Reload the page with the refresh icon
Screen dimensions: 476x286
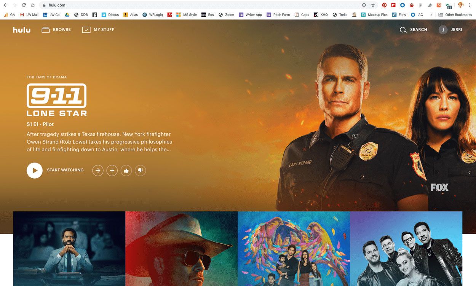[x=24, y=5]
